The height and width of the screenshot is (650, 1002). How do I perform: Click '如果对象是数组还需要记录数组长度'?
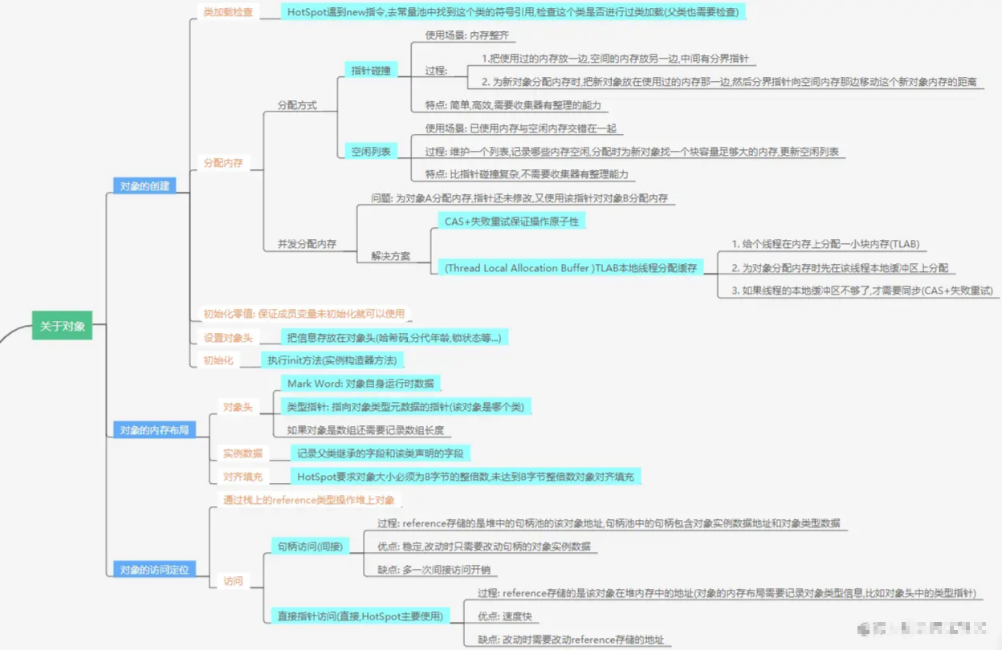click(365, 430)
